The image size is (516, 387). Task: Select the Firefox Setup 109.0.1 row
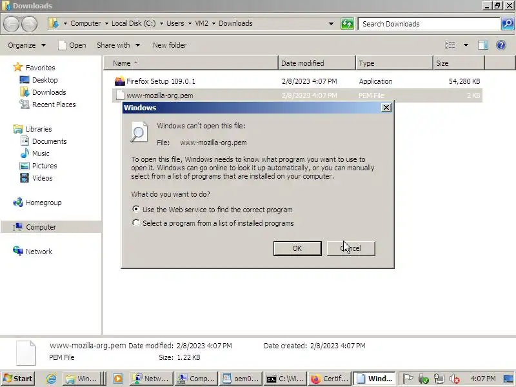pyautogui.click(x=297, y=81)
